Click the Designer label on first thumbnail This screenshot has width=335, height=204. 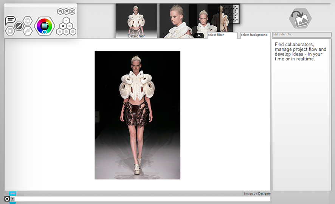click(136, 36)
